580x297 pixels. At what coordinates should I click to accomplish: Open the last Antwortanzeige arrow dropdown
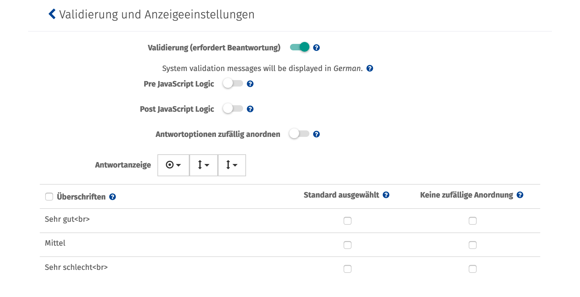click(232, 165)
